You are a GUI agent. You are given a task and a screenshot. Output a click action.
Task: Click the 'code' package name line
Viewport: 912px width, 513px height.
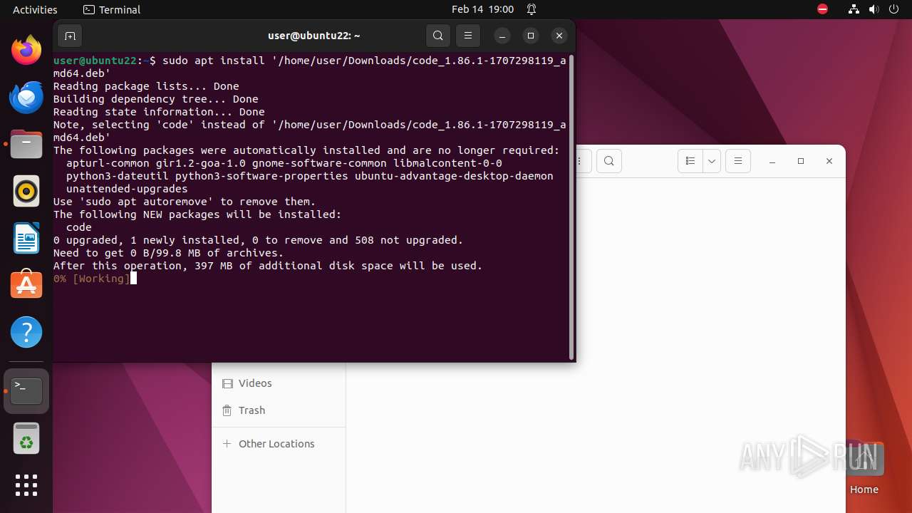tap(79, 227)
